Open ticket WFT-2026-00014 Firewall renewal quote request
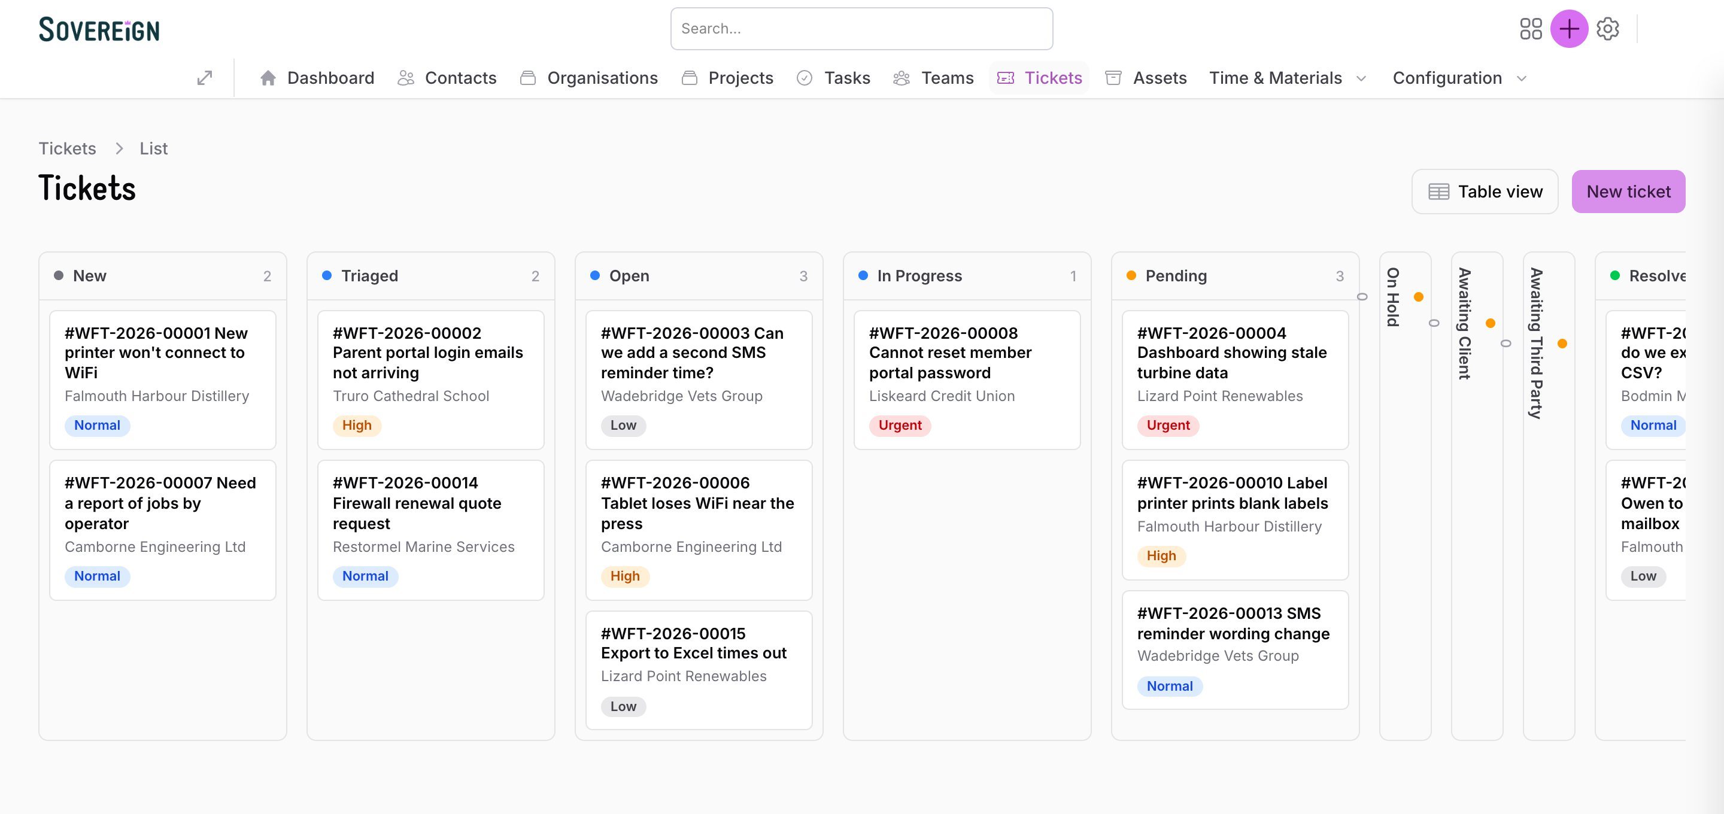The image size is (1724, 814). click(430, 530)
